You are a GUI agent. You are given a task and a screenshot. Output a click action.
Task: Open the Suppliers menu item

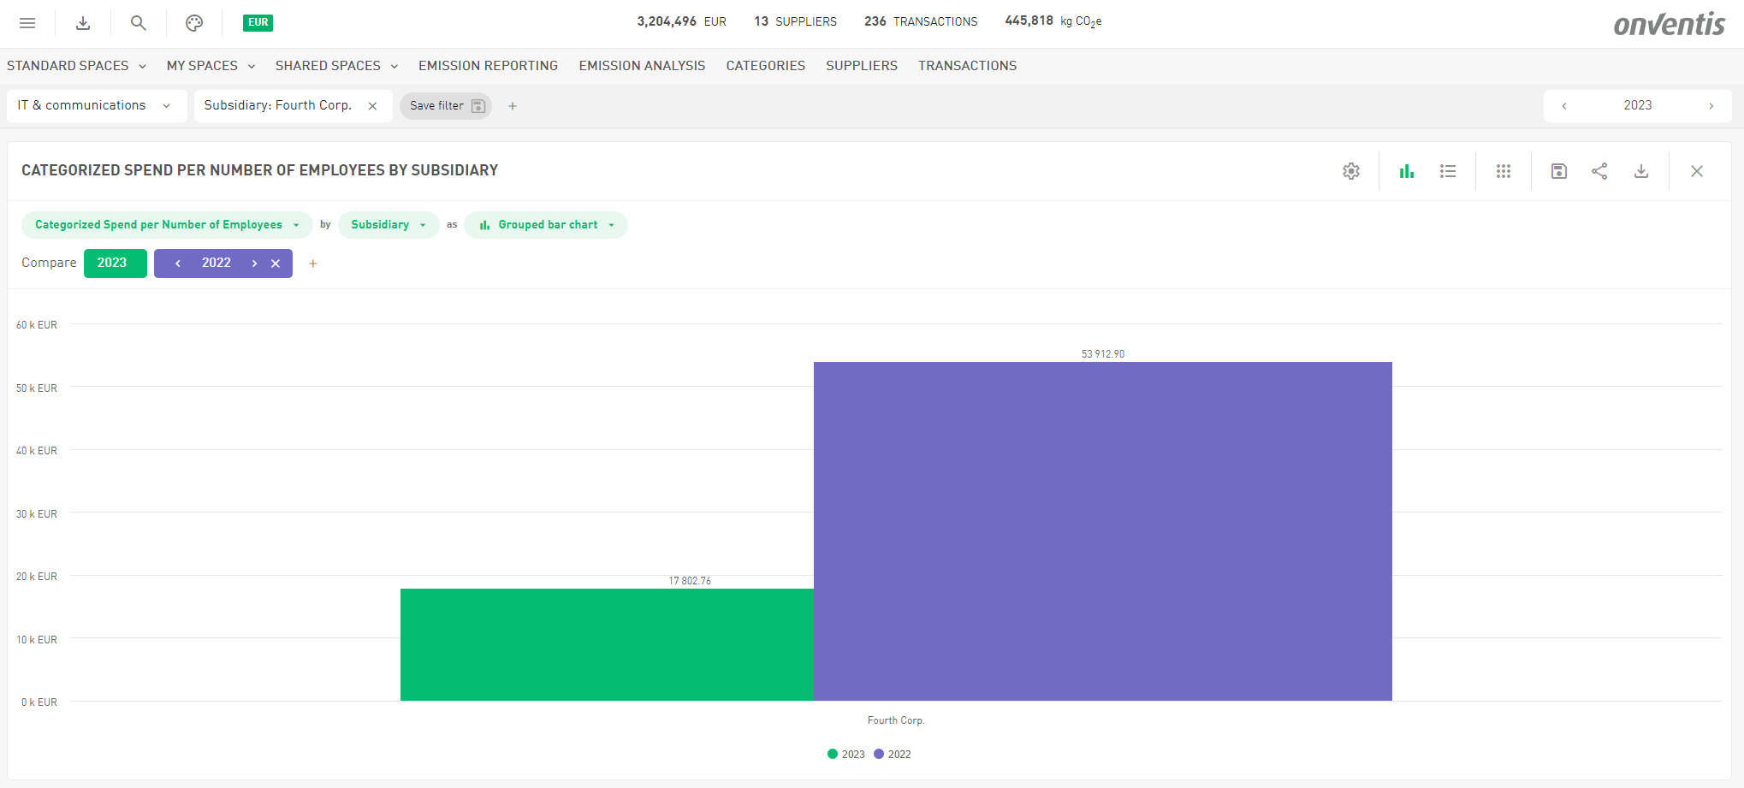tap(861, 66)
